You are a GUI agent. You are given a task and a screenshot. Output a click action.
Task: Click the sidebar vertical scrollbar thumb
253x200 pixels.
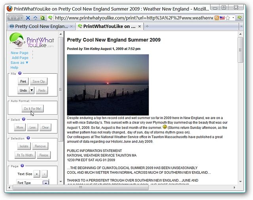click(x=60, y=89)
